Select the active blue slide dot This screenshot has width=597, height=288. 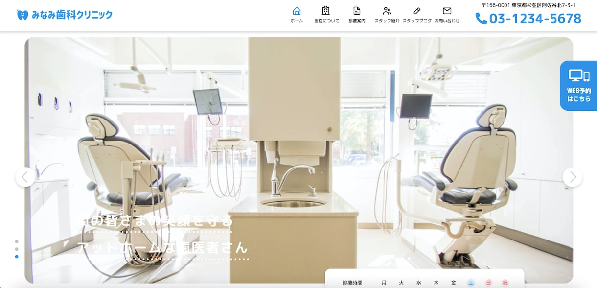17,257
